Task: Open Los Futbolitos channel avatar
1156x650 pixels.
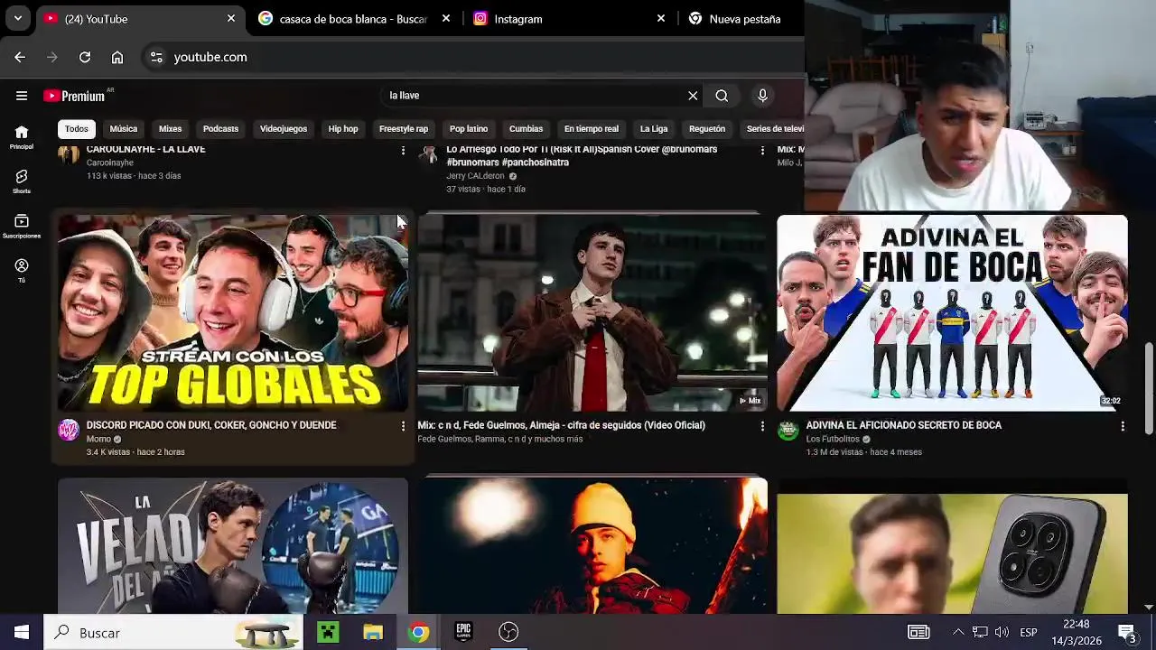Action: 788,431
